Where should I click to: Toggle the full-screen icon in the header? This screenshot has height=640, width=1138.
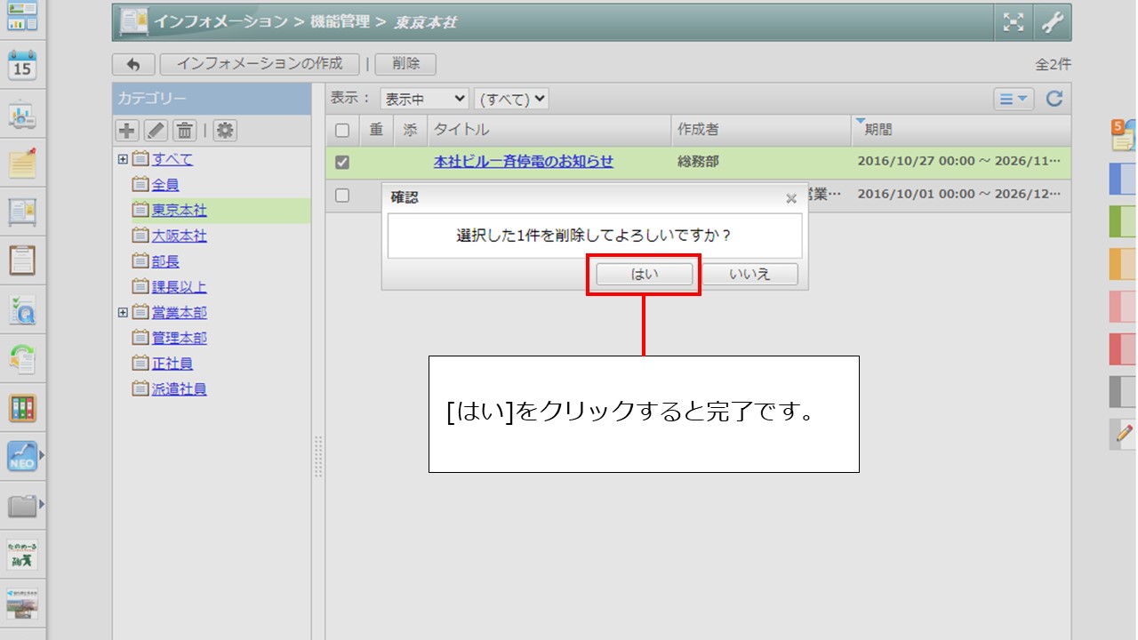pos(1014,22)
